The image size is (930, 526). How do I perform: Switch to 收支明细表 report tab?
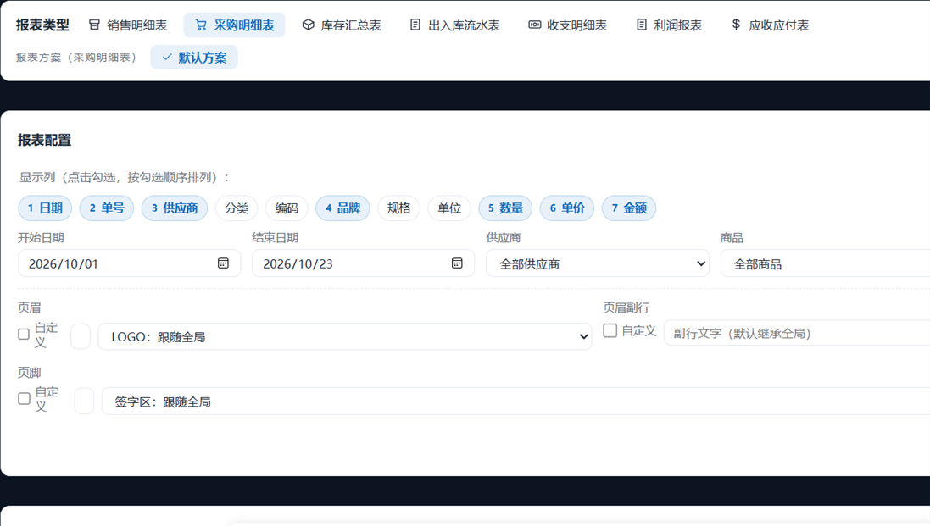568,25
